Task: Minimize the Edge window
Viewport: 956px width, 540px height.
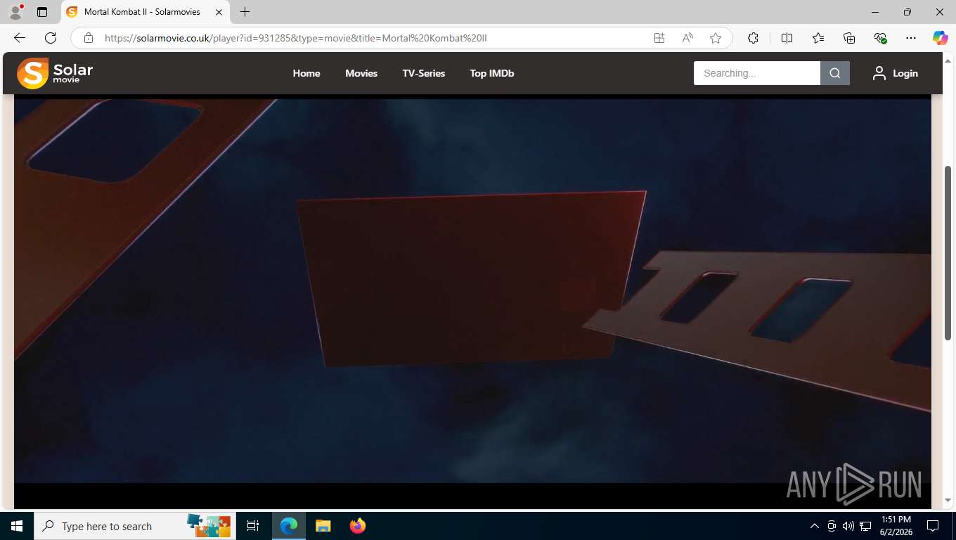Action: [875, 12]
